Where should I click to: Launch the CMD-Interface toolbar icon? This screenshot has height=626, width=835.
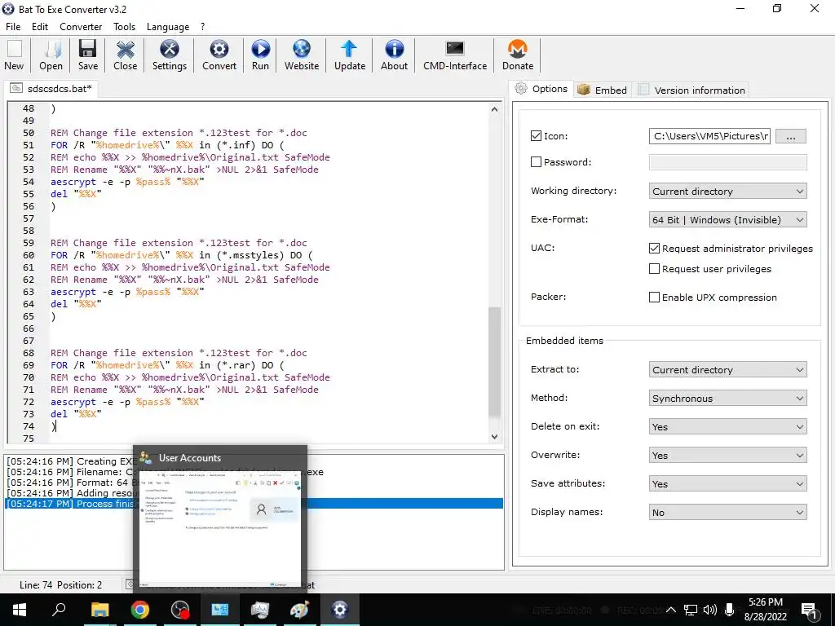[455, 55]
